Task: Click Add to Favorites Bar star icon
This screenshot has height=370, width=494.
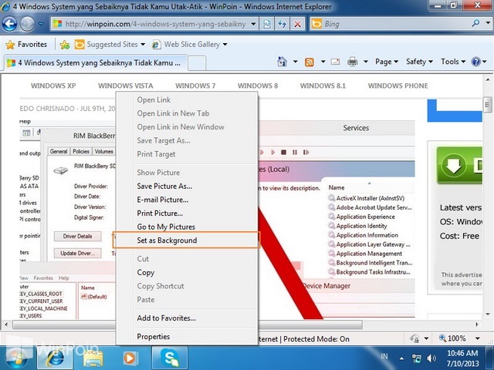Action: pos(65,45)
